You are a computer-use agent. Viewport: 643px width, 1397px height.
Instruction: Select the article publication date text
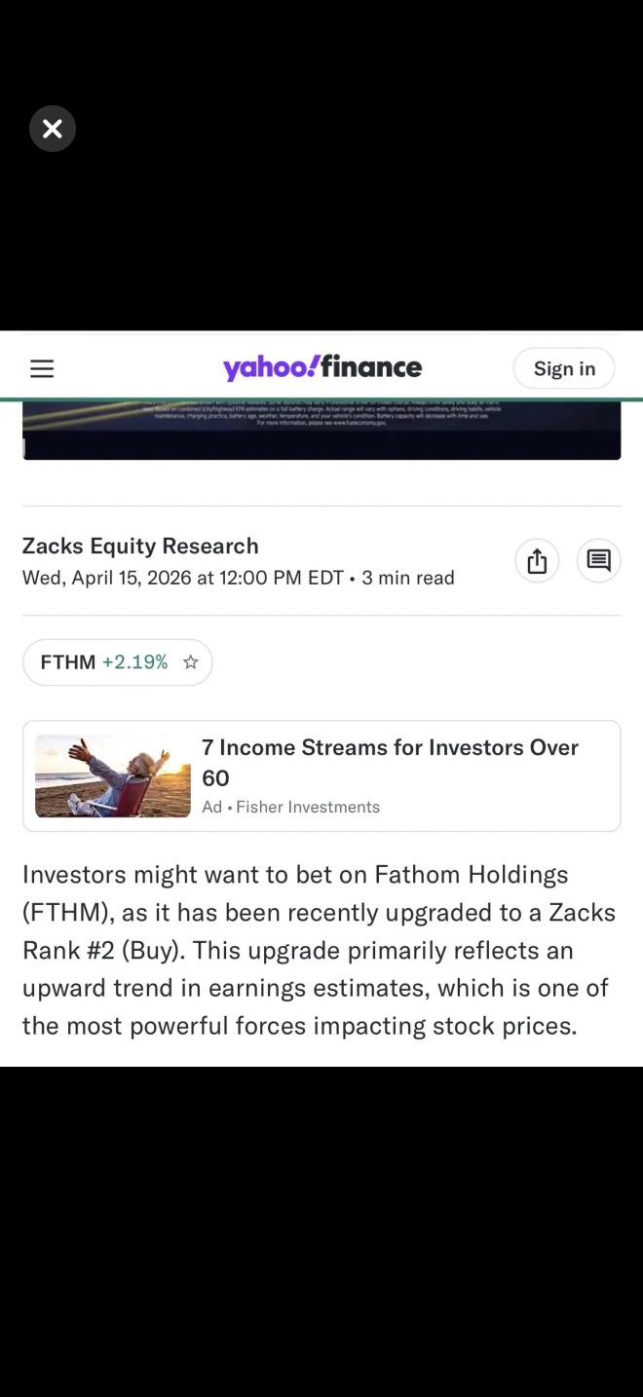183,578
